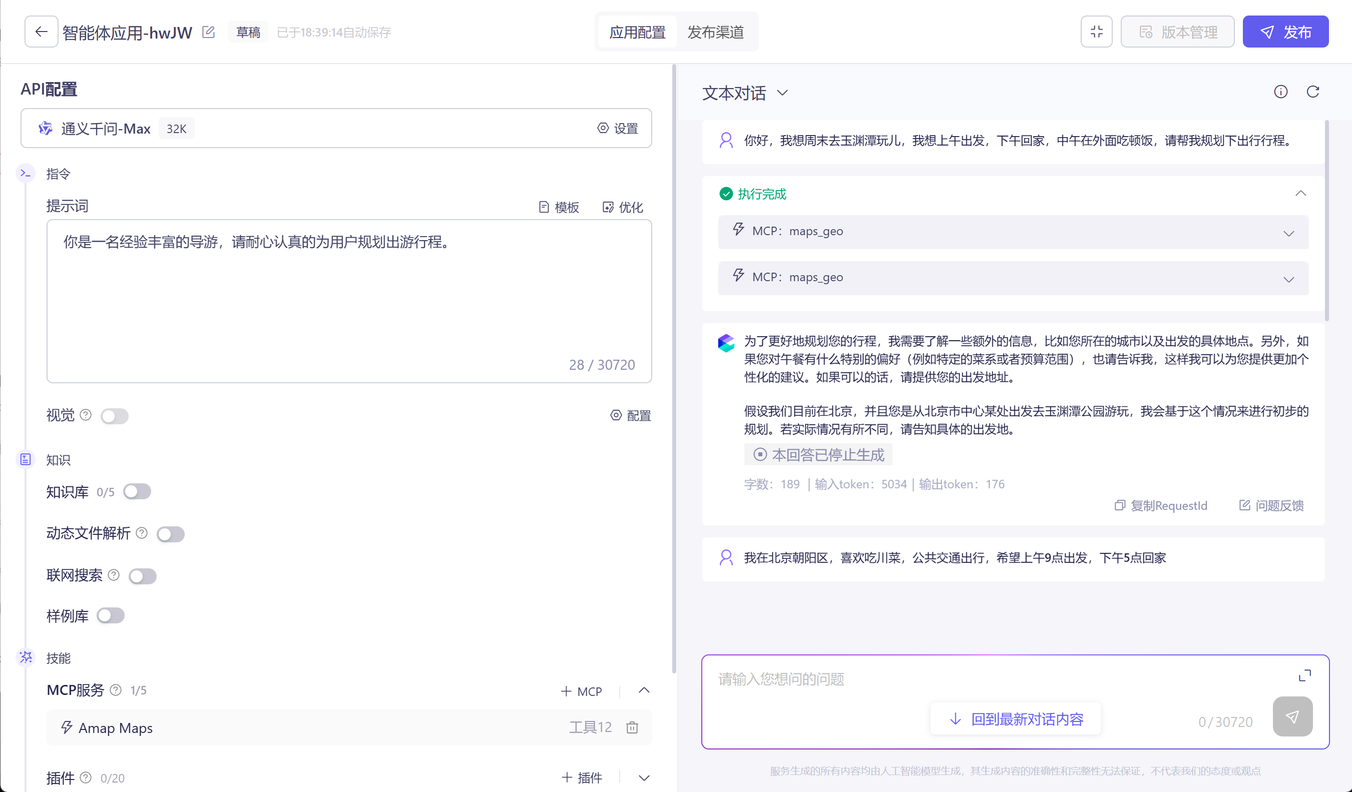Click the 草稿 draft status tag
This screenshot has height=792, width=1352.
[248, 32]
